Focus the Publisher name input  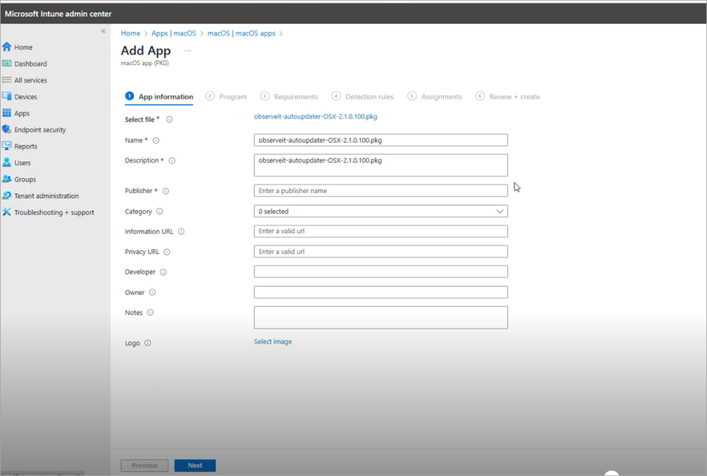tap(381, 191)
